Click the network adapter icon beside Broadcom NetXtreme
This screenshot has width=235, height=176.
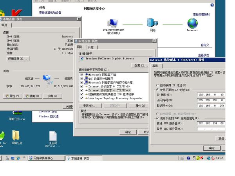(x=82, y=59)
